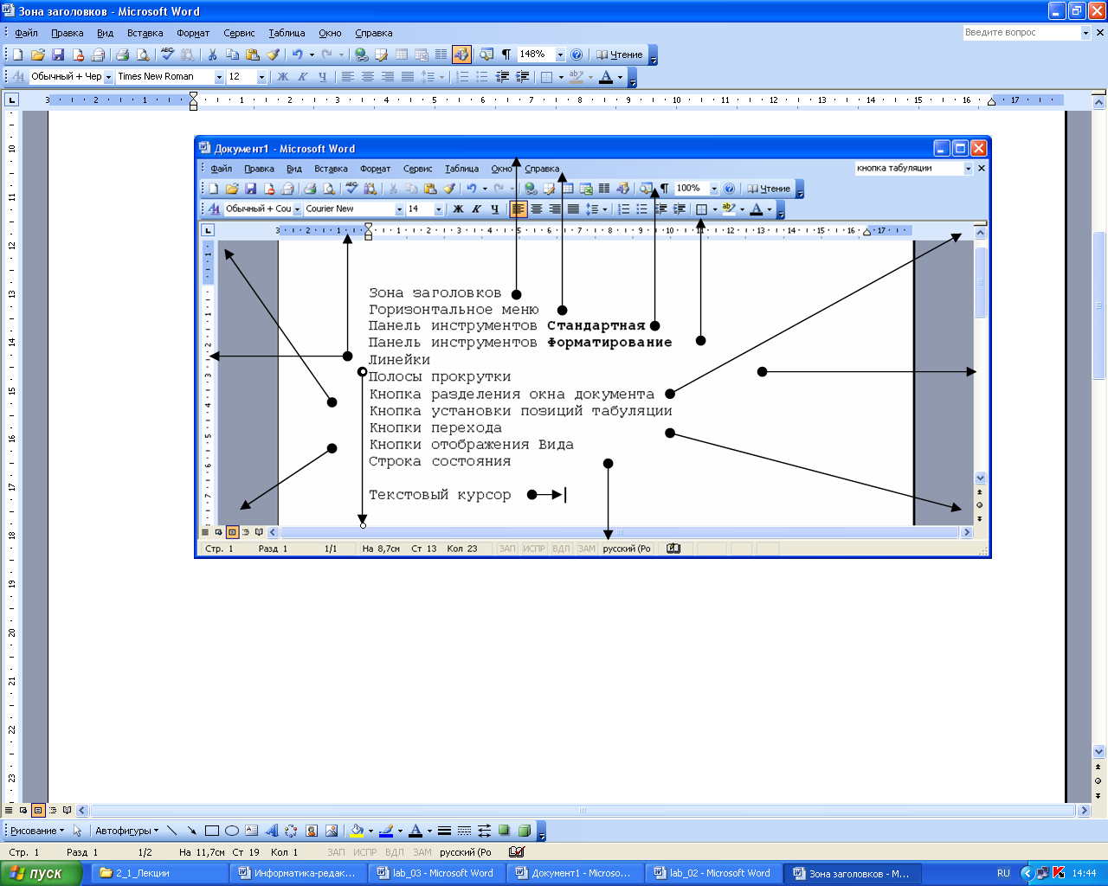Open Word Help with the question mark icon
The height and width of the screenshot is (886, 1108).
point(577,55)
